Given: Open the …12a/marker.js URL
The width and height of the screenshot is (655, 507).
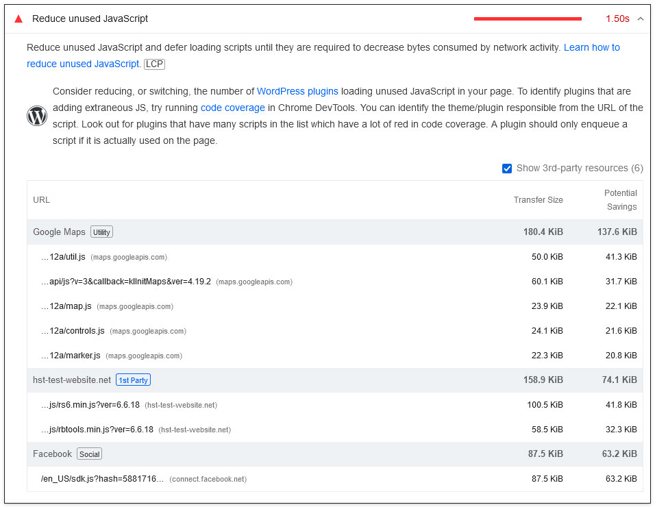Looking at the screenshot, I should (x=71, y=356).
